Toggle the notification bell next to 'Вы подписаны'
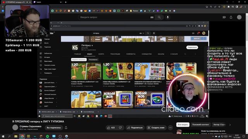The image size is (248, 139). pyautogui.click(x=66, y=128)
